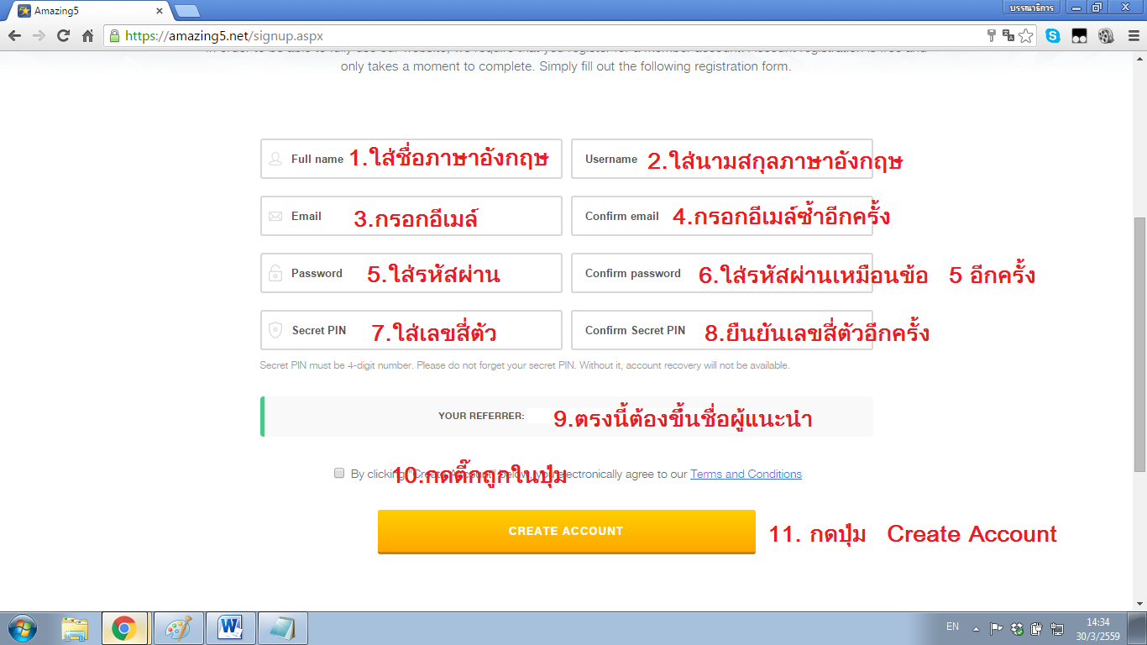Go back with the browser back arrow
Viewport: 1147px width, 645px height.
click(14, 36)
